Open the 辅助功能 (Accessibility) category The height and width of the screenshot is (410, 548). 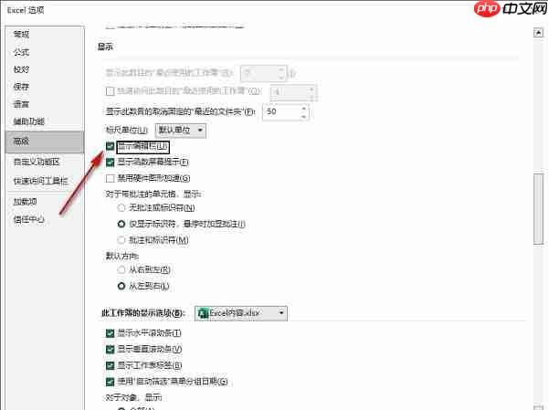click(x=29, y=121)
